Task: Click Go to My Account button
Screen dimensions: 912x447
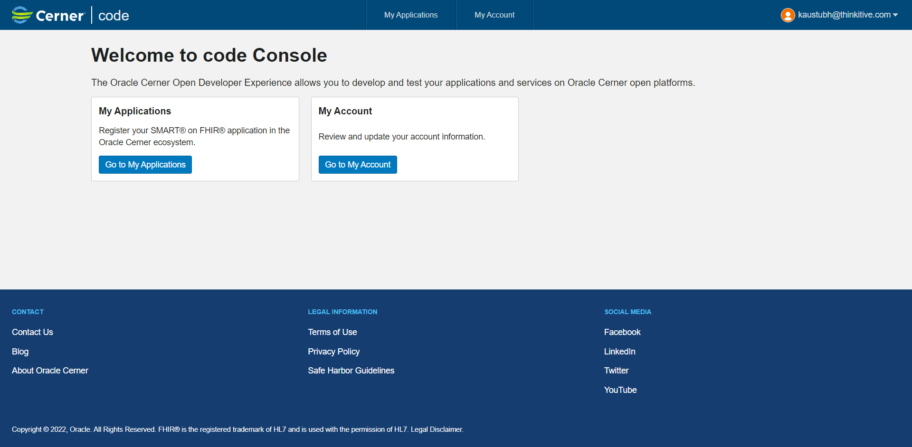Action: click(358, 165)
